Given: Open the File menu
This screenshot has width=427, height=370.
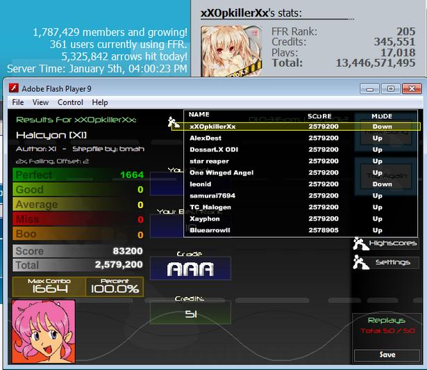Looking at the screenshot, I should 17,102.
